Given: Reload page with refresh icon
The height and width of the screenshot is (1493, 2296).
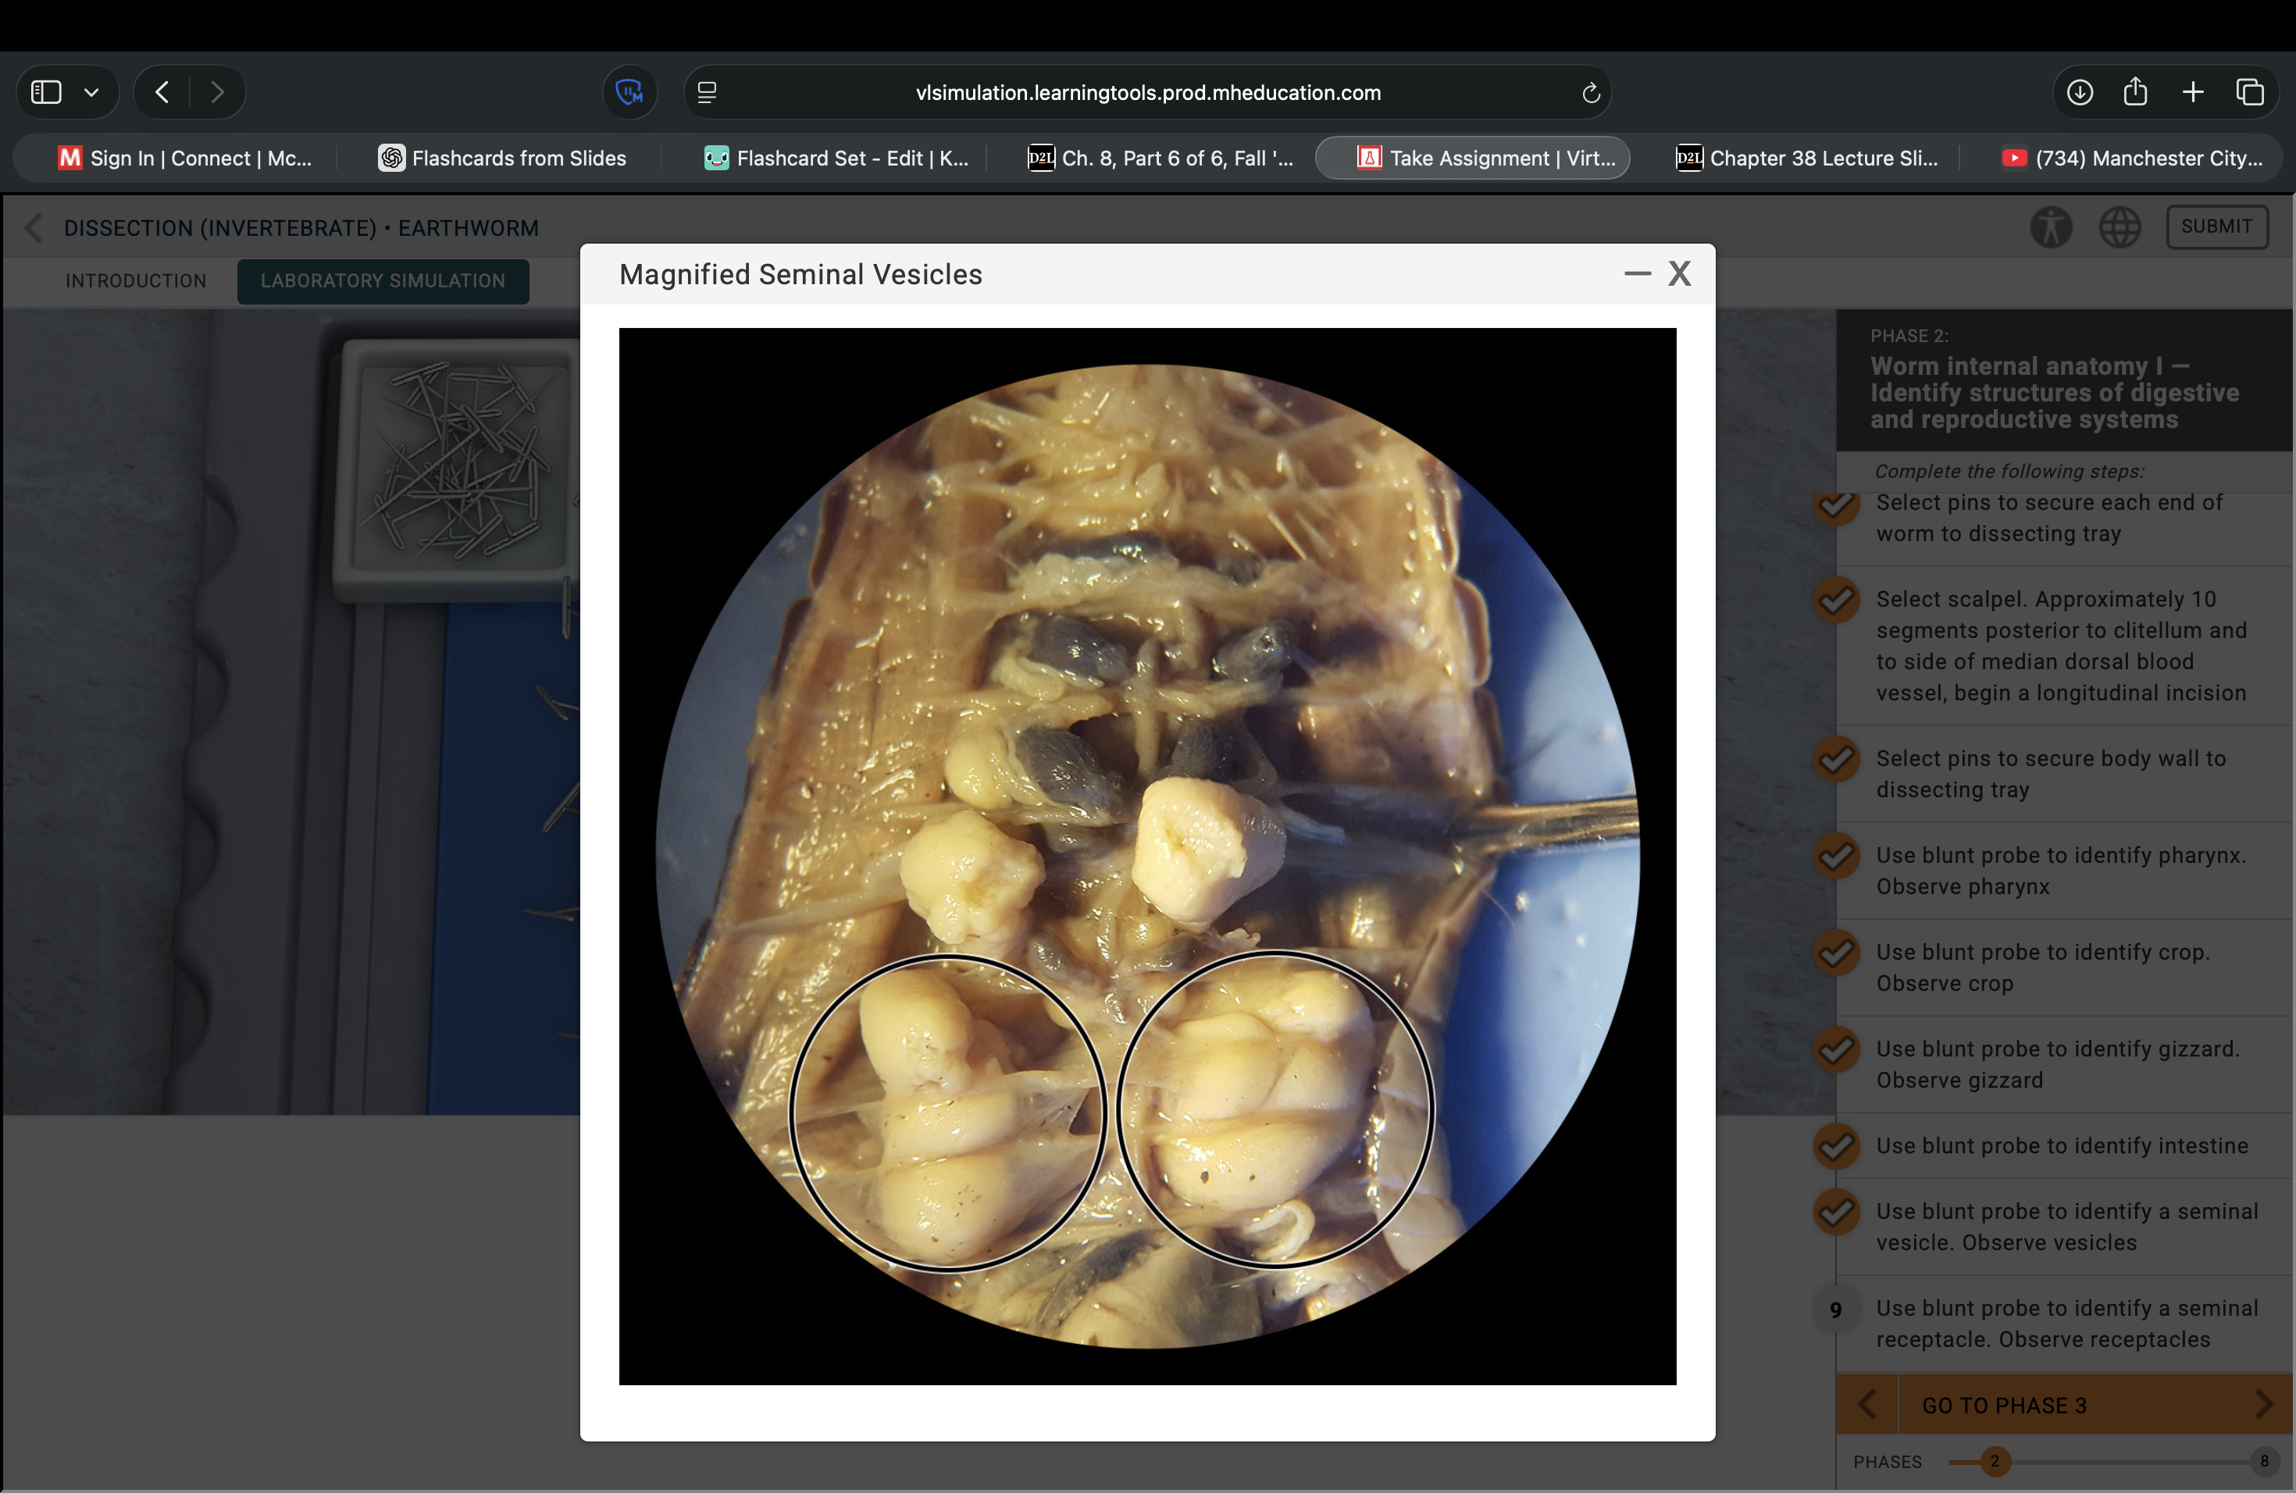Looking at the screenshot, I should [x=1591, y=94].
